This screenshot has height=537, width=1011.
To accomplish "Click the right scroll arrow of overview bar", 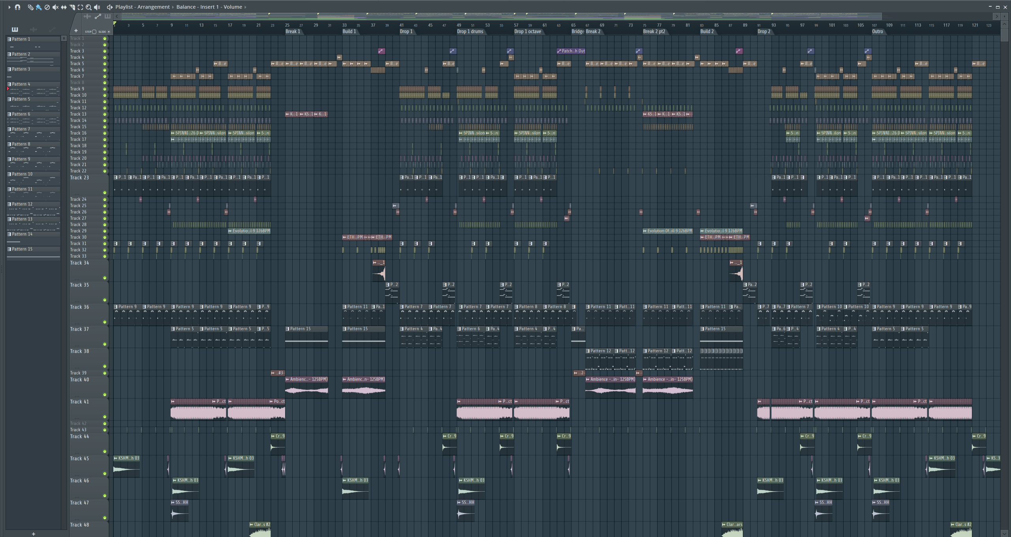I will [997, 16].
